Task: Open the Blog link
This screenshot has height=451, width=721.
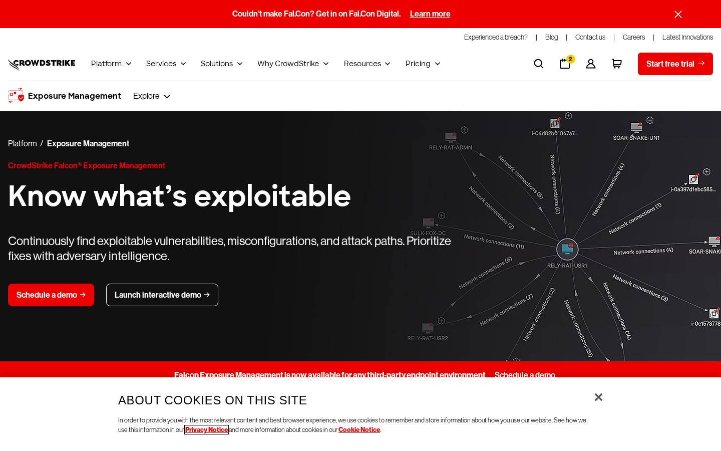Action: click(551, 37)
